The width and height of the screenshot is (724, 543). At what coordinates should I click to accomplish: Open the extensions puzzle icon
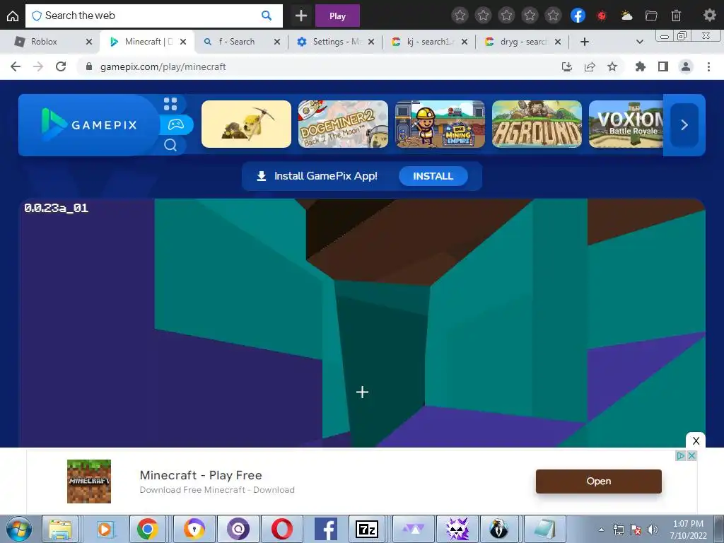tap(640, 66)
